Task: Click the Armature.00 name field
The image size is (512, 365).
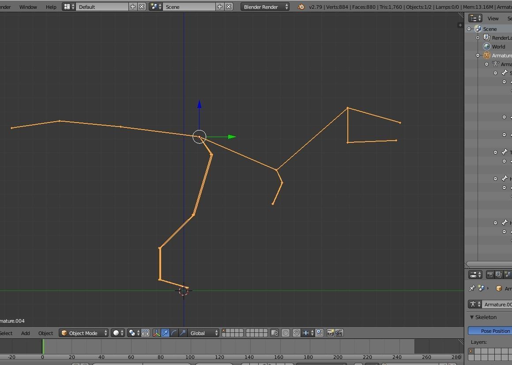Action: click(x=497, y=304)
